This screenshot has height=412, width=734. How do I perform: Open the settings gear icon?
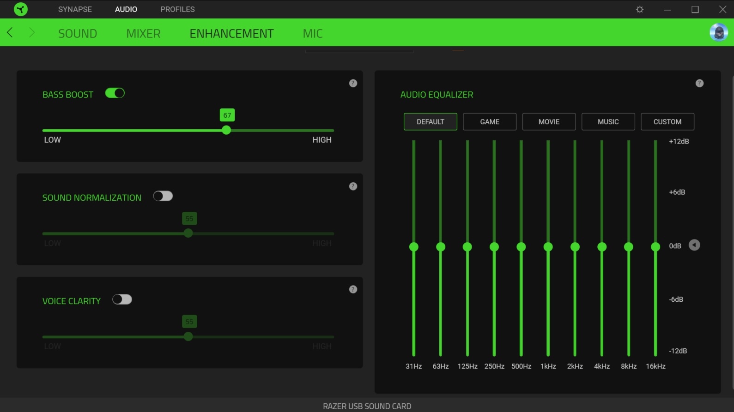coord(640,9)
